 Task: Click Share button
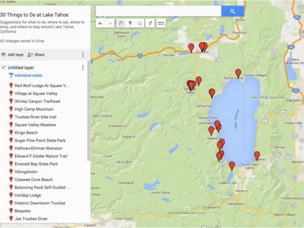coord(36,55)
